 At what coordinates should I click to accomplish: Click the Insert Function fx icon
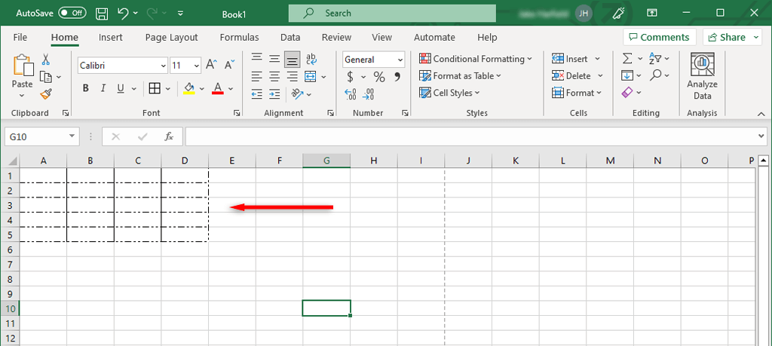tap(169, 136)
